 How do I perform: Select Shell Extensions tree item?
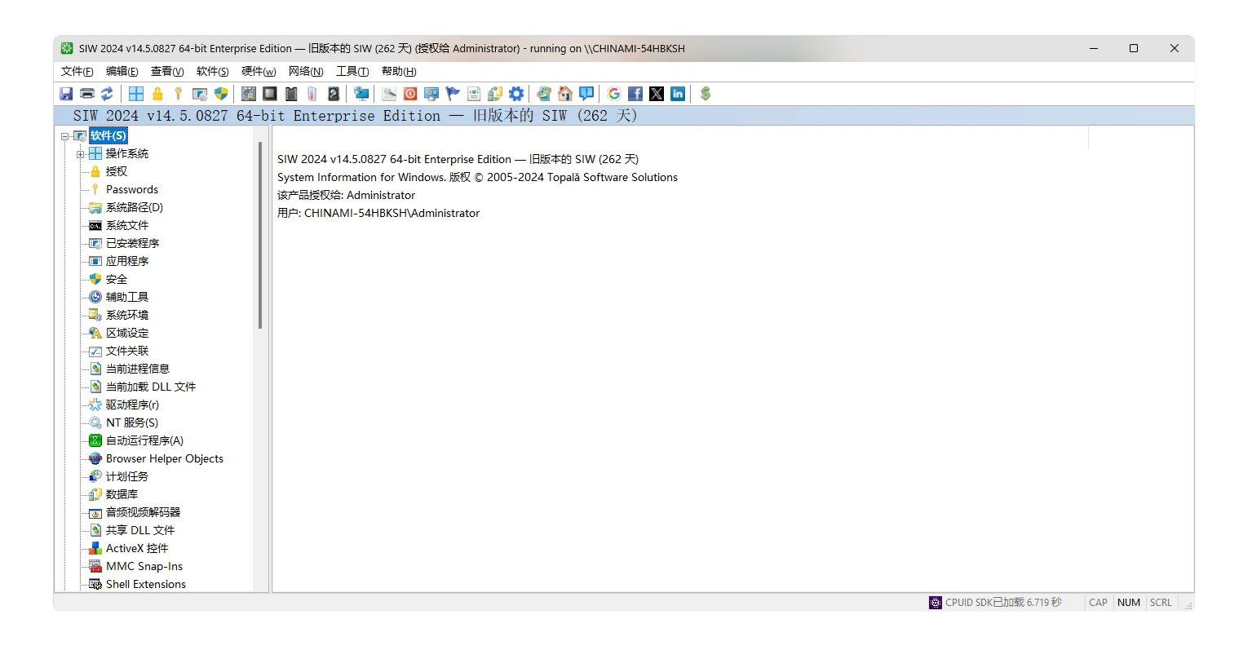tap(146, 584)
